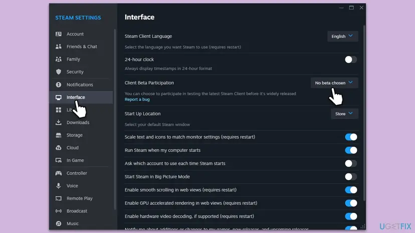Open Controller settings section
This screenshot has width=415, height=233.
(82, 173)
